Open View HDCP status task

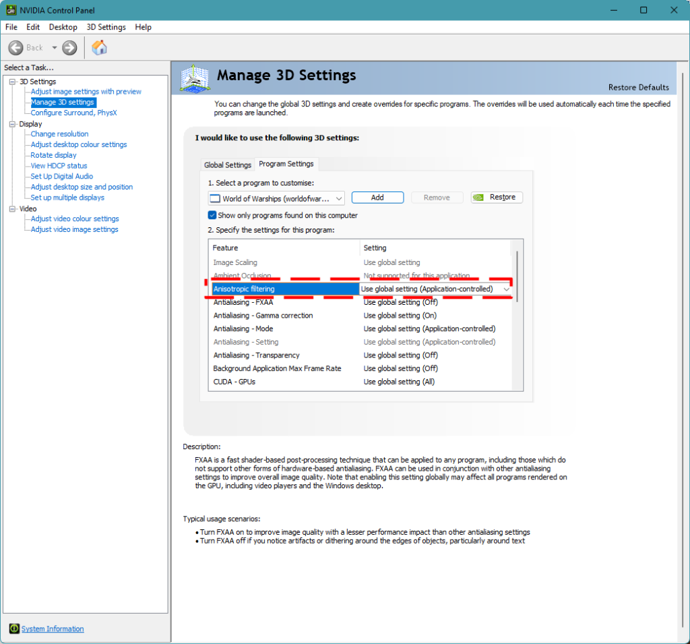coord(59,166)
